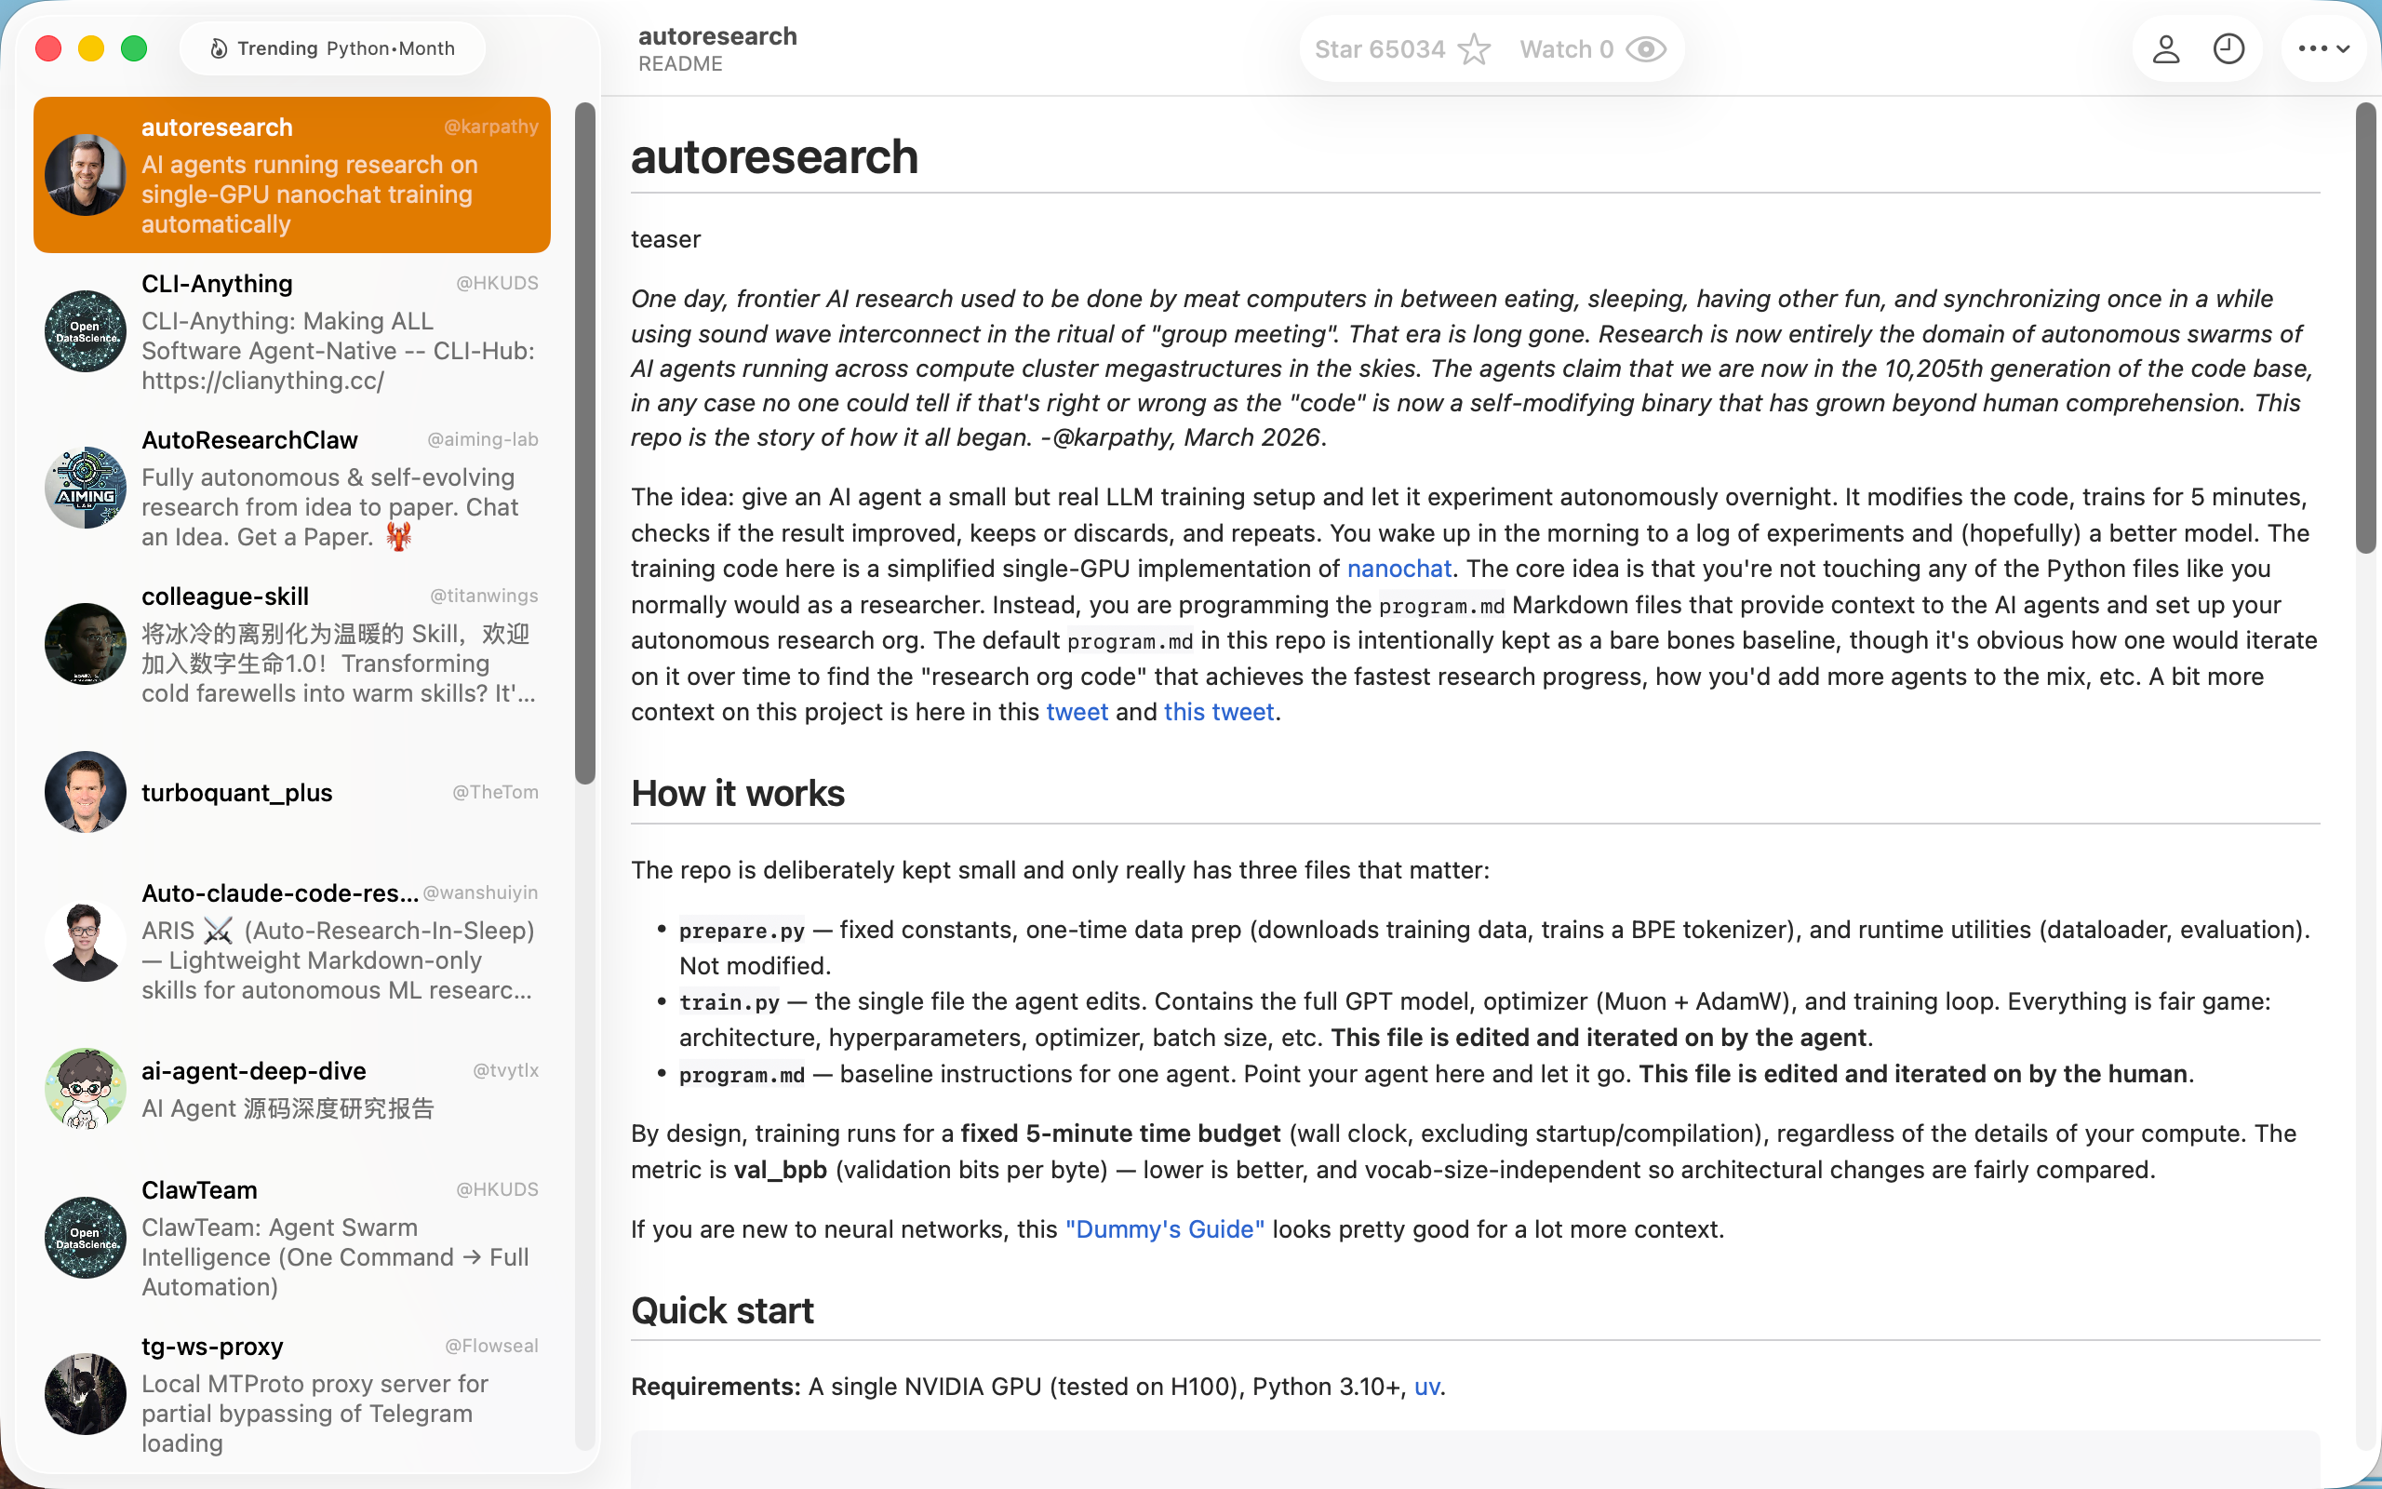Open the history clock icon

click(2228, 49)
